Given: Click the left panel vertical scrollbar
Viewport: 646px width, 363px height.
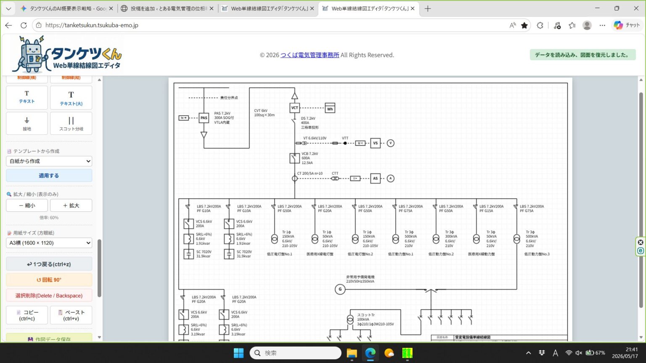Looking at the screenshot, I should (99, 269).
